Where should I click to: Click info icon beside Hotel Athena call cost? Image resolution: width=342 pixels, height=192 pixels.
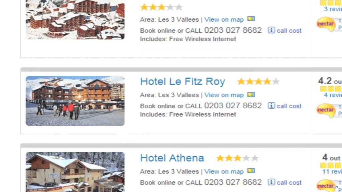coord(272,182)
